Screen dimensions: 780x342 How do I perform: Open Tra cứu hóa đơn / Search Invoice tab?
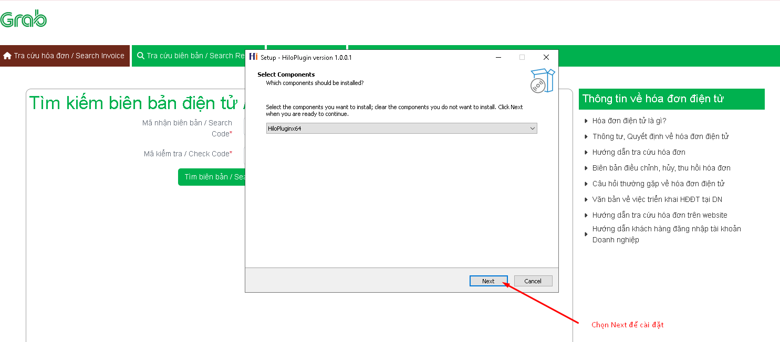click(x=65, y=56)
